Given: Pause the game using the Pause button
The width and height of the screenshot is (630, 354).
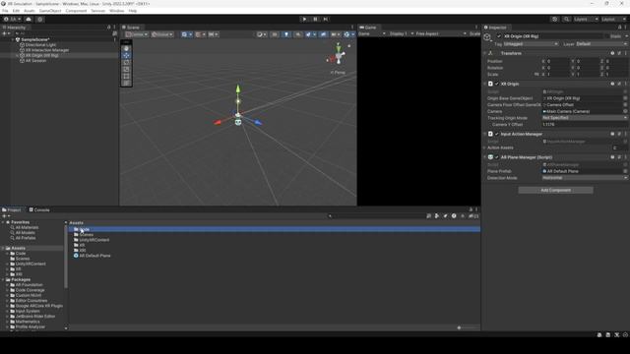Looking at the screenshot, I should pos(315,19).
